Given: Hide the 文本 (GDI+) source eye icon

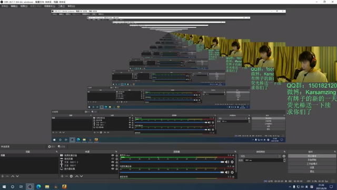Looking at the screenshot, I should (113, 165).
